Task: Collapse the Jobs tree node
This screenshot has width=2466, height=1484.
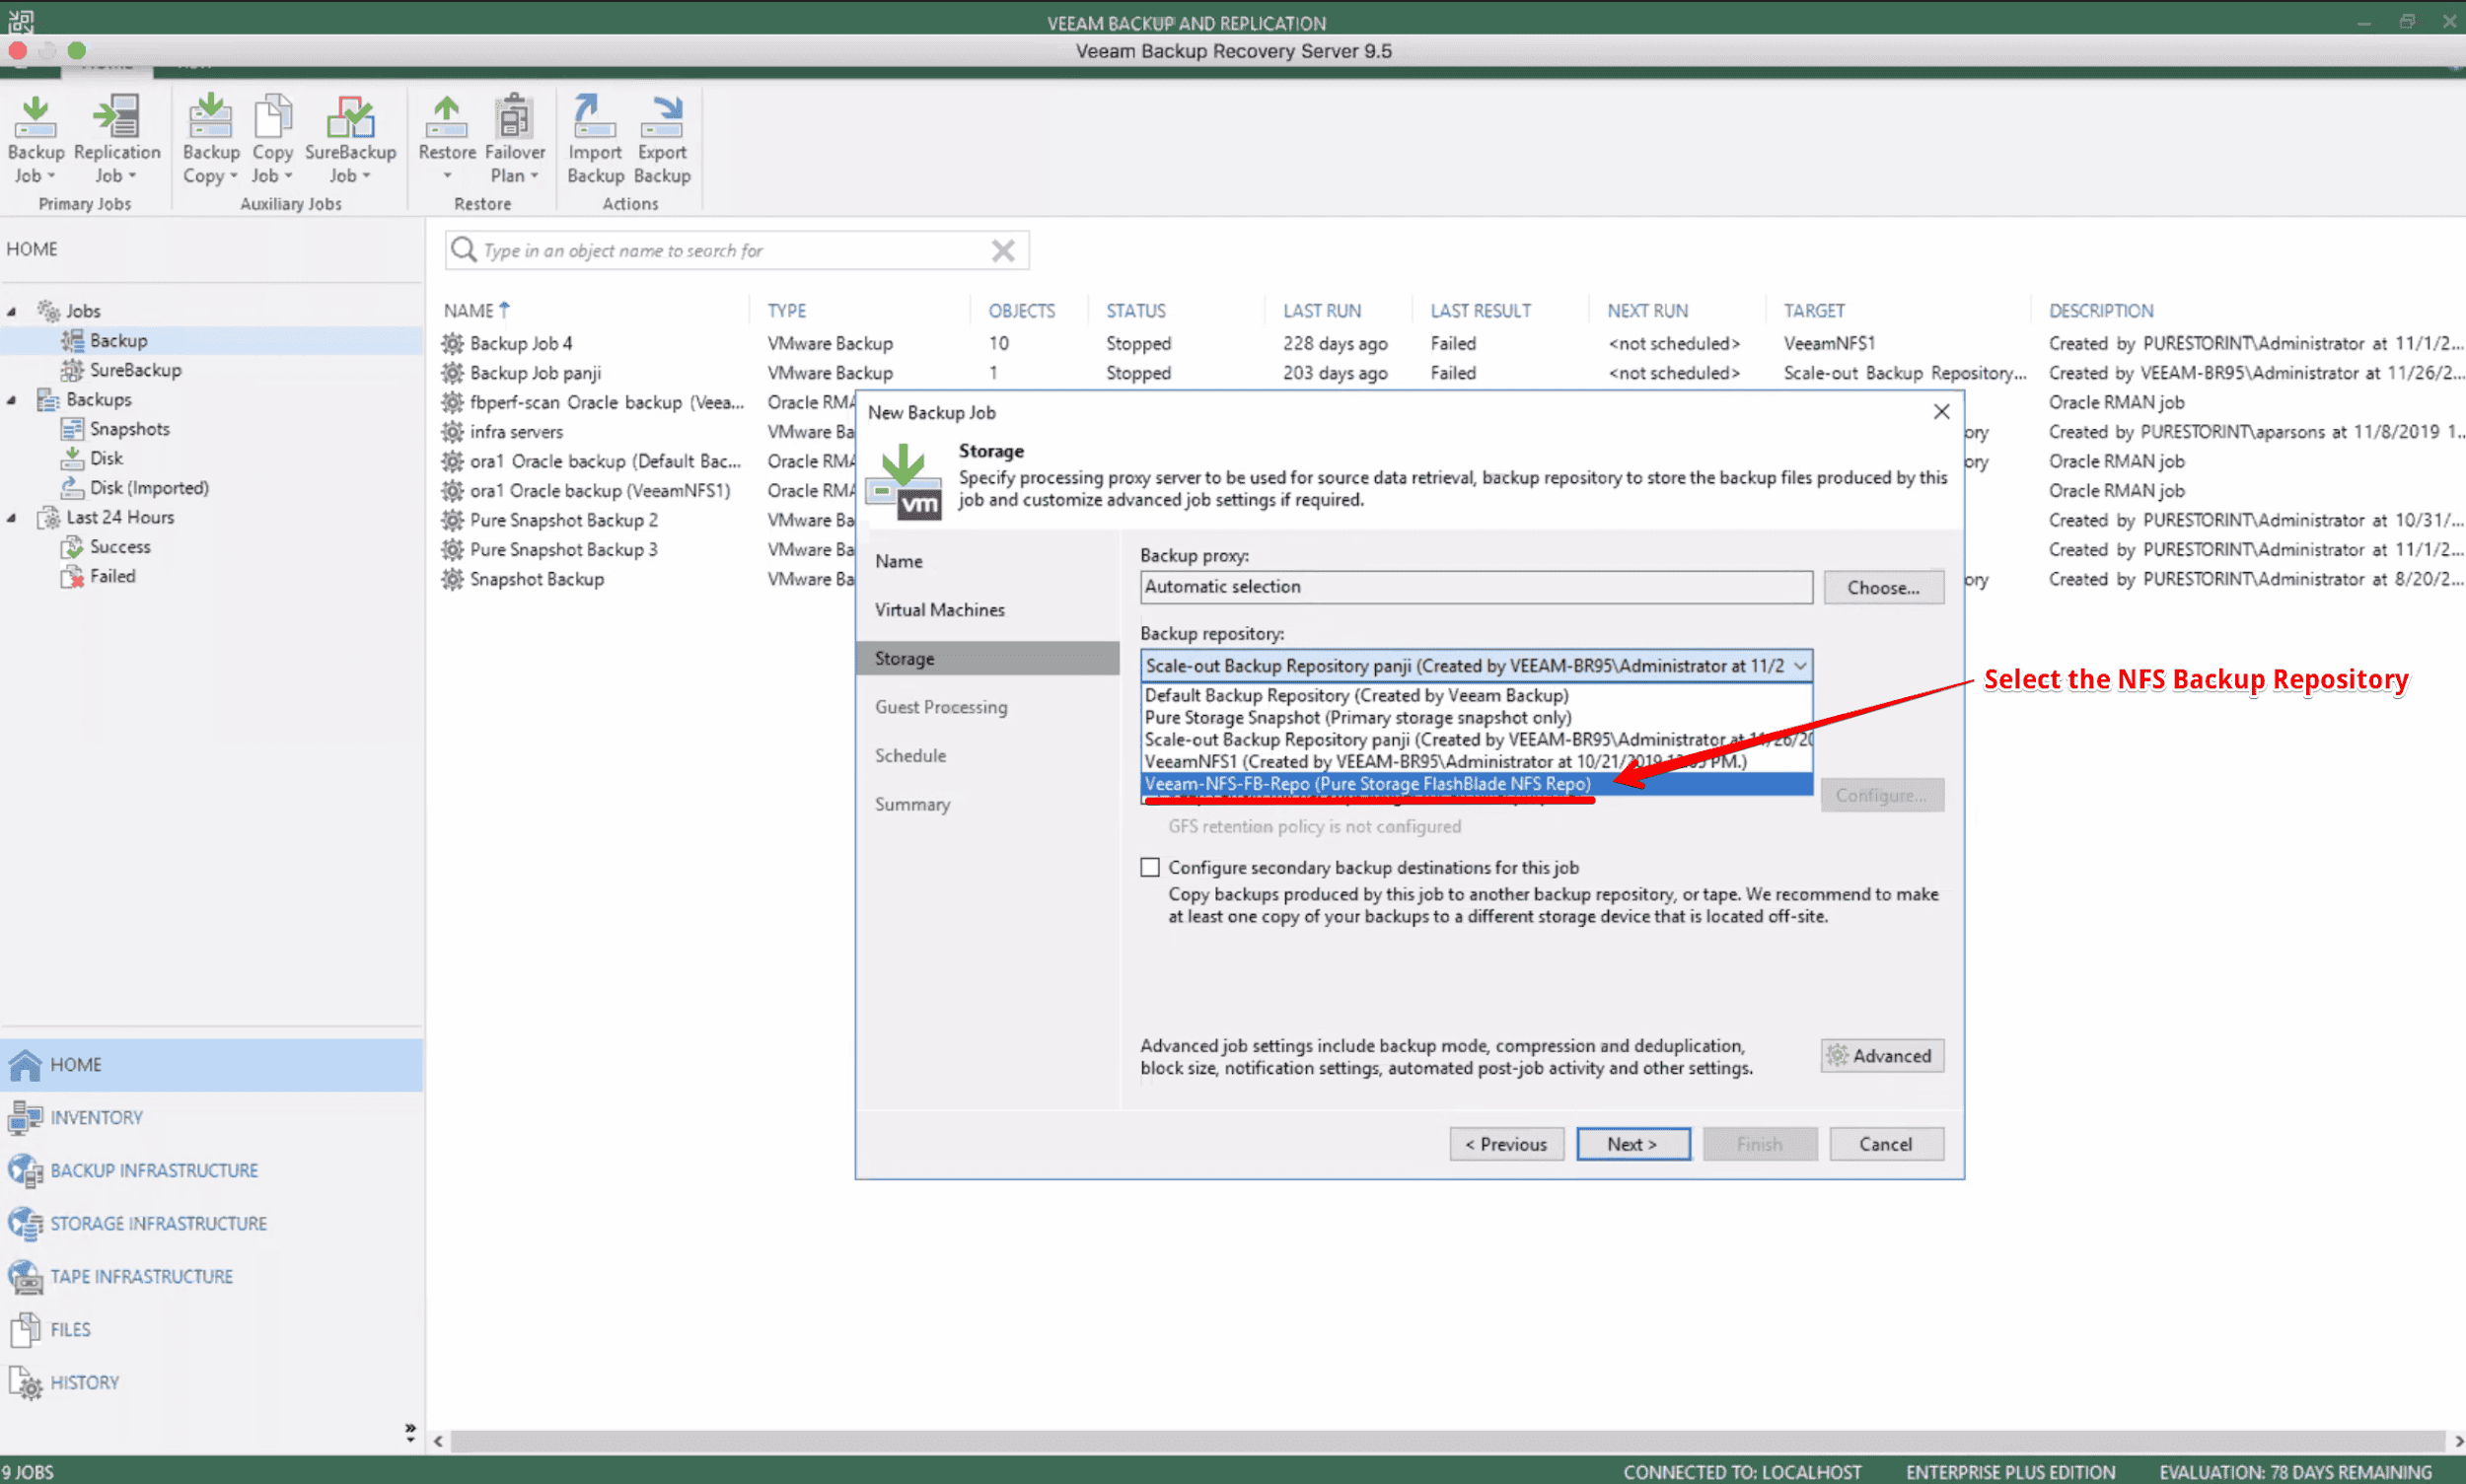Action: click(x=12, y=311)
